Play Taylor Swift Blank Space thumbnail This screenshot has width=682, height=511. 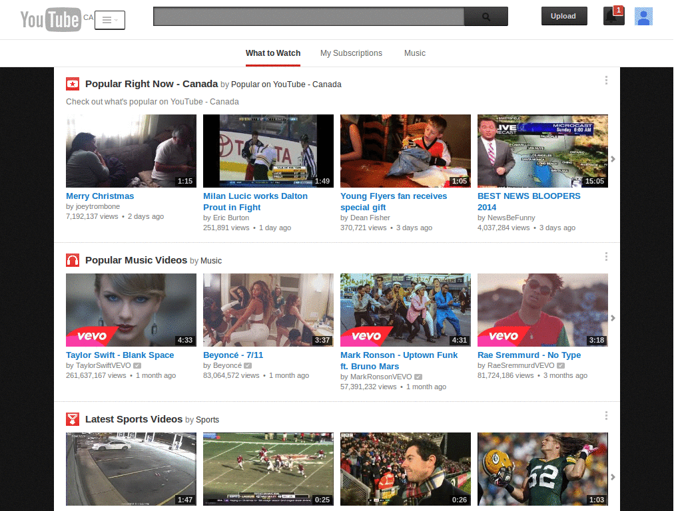[131, 310]
